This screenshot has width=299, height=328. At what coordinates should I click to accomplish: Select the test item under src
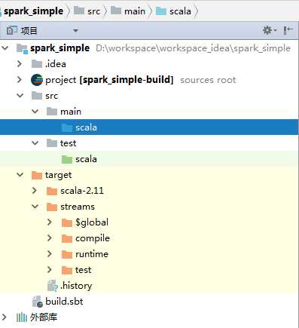point(68,143)
